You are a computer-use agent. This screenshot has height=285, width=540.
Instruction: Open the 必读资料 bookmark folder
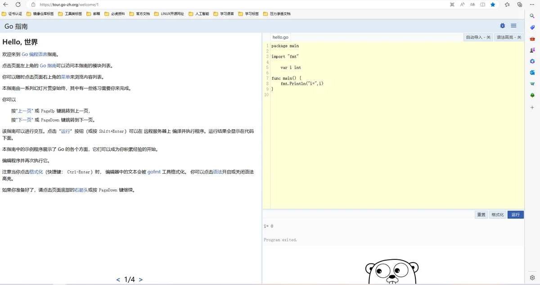(115, 14)
